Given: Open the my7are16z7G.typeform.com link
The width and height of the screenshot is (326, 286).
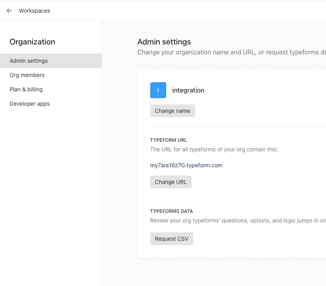Looking at the screenshot, I should (186, 165).
